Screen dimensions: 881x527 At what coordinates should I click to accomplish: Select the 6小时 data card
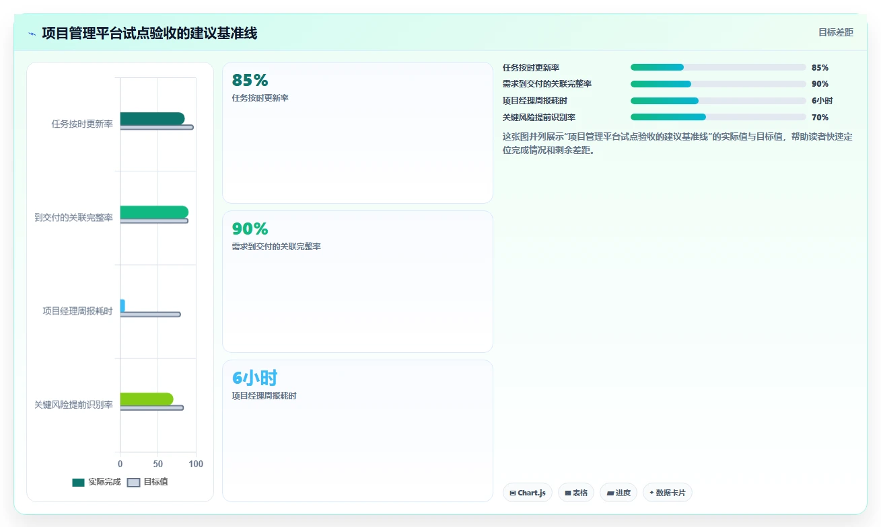[x=357, y=431]
